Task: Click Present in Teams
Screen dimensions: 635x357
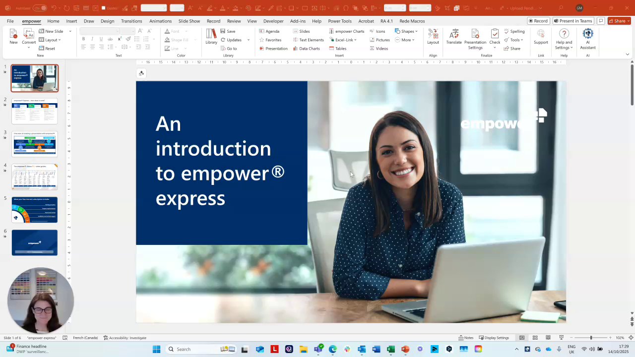Action: 573,21
